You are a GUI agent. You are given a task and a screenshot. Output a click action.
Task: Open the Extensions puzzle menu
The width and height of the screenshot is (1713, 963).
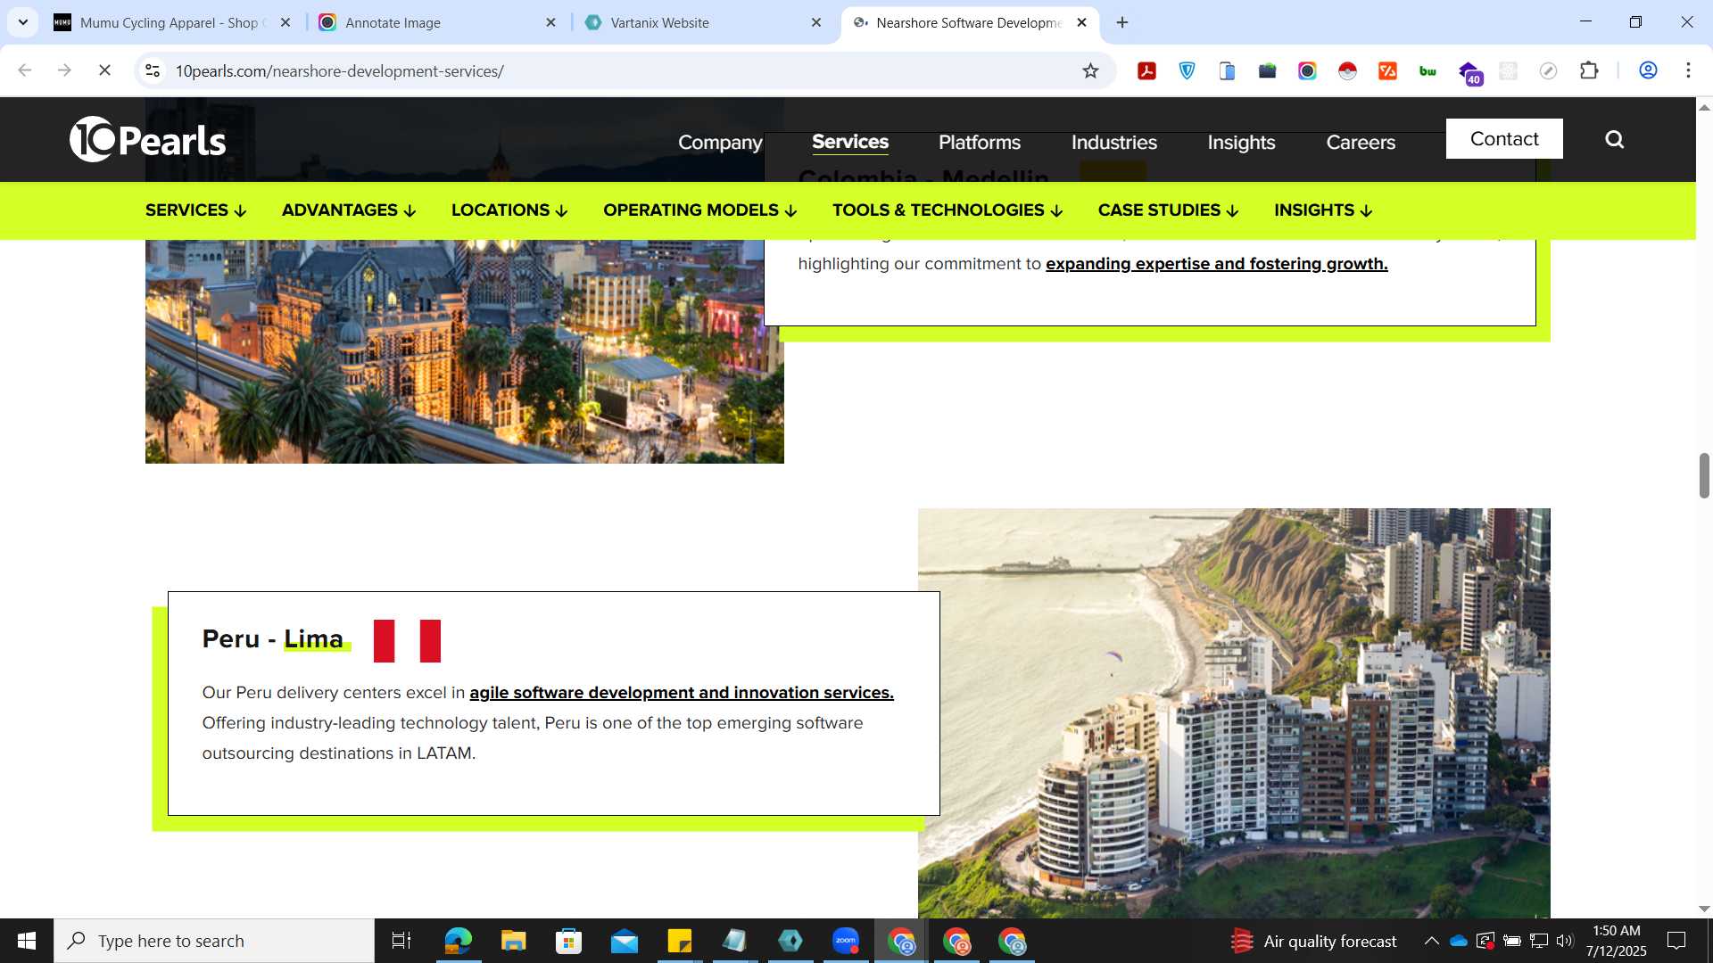click(1589, 71)
